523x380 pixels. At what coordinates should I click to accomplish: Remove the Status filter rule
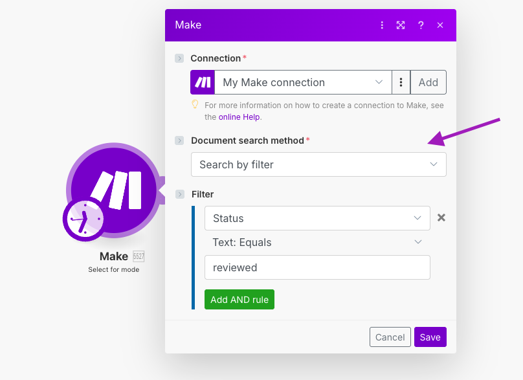(441, 218)
